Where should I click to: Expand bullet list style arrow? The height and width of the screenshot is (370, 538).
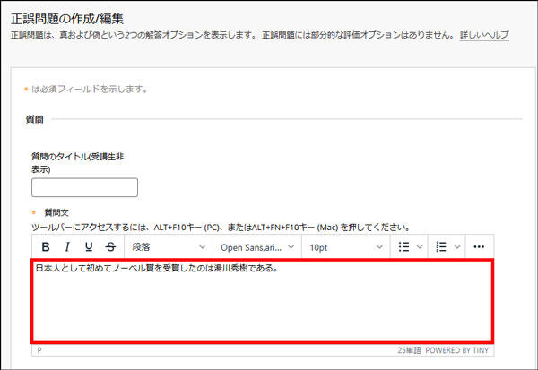tap(420, 246)
